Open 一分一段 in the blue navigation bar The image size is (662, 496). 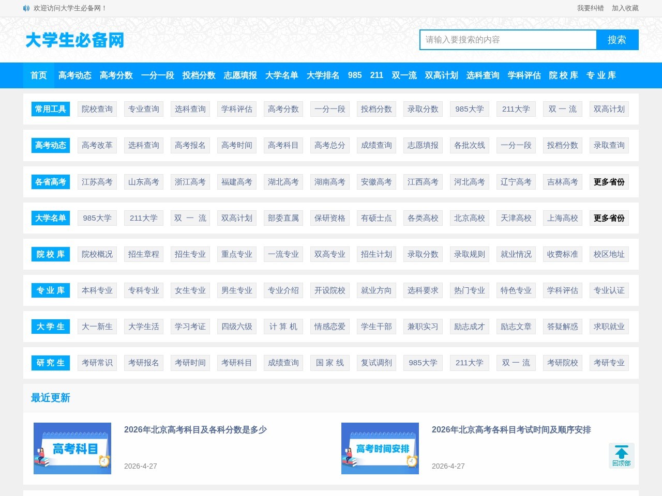point(158,75)
